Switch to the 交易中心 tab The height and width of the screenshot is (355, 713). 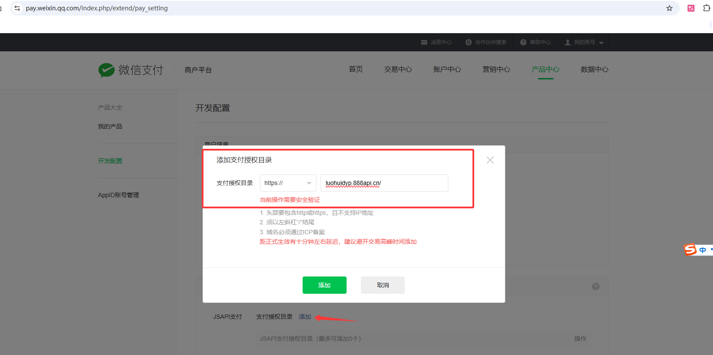pyautogui.click(x=398, y=69)
